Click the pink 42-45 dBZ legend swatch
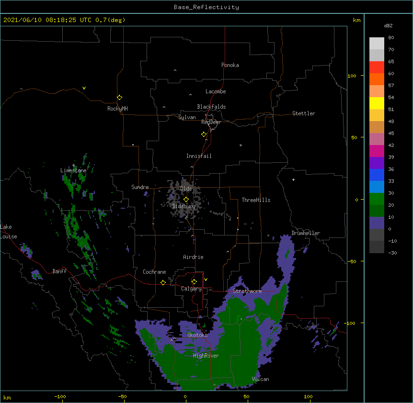 377,139
